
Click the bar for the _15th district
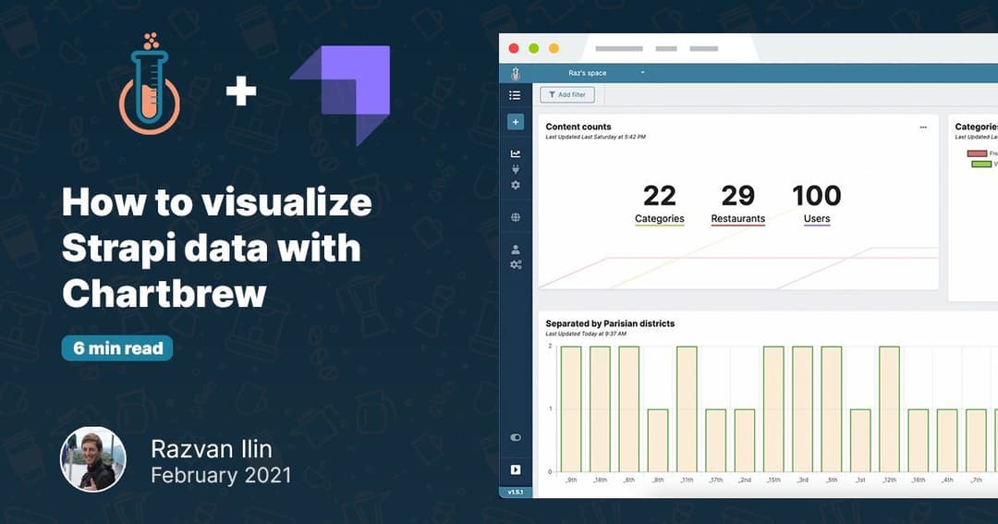(773, 408)
